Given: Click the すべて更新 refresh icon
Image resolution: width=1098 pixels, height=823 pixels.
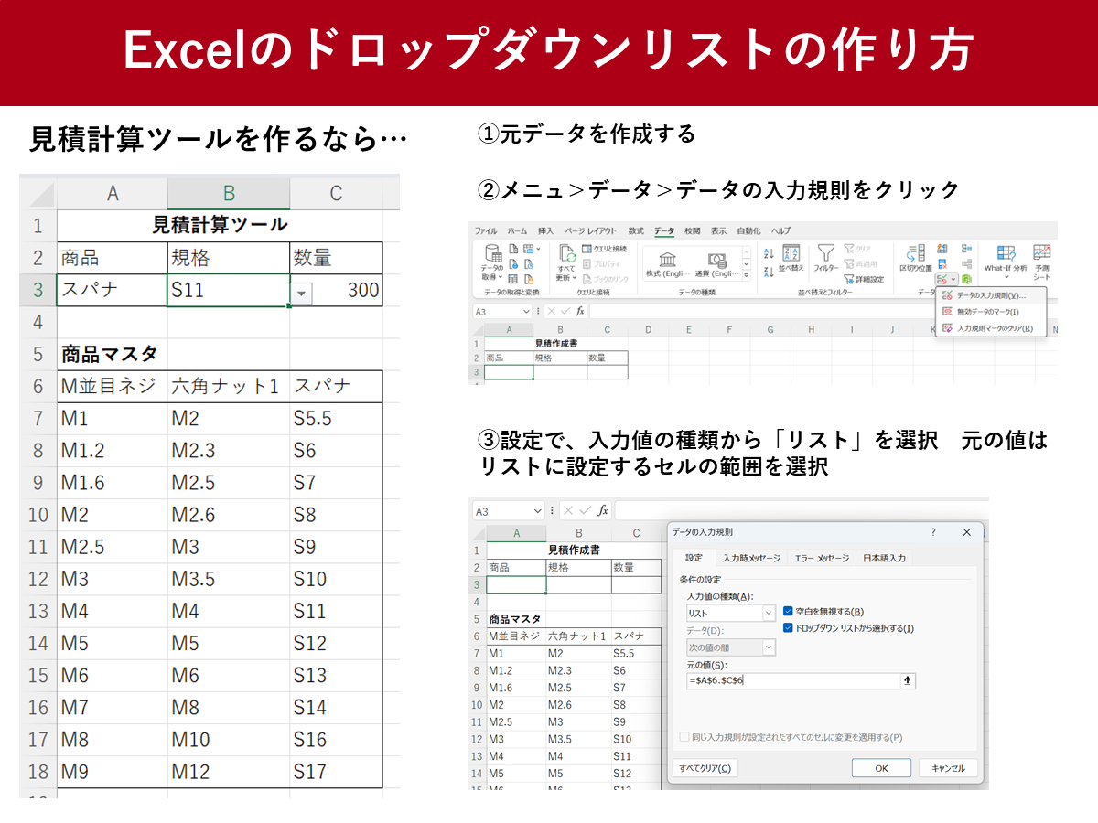Looking at the screenshot, I should (565, 255).
